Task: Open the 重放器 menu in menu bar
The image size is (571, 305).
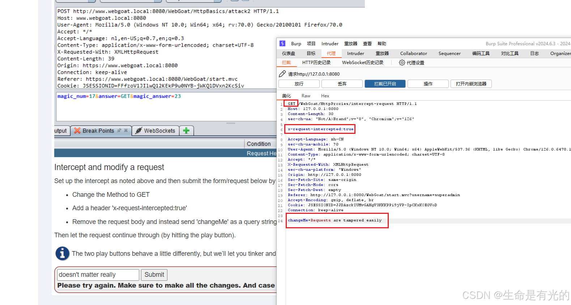Action: click(350, 43)
